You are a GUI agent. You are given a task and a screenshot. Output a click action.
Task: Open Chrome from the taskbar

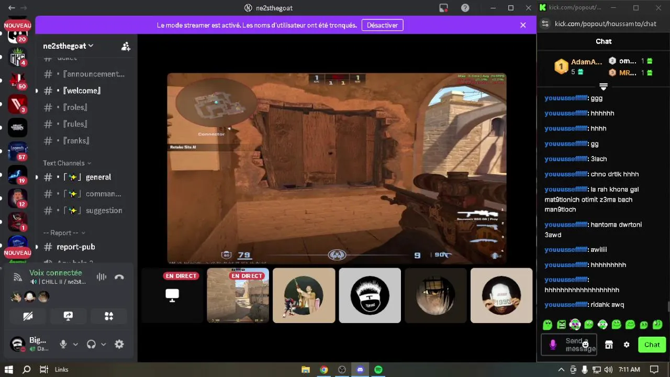click(x=324, y=370)
